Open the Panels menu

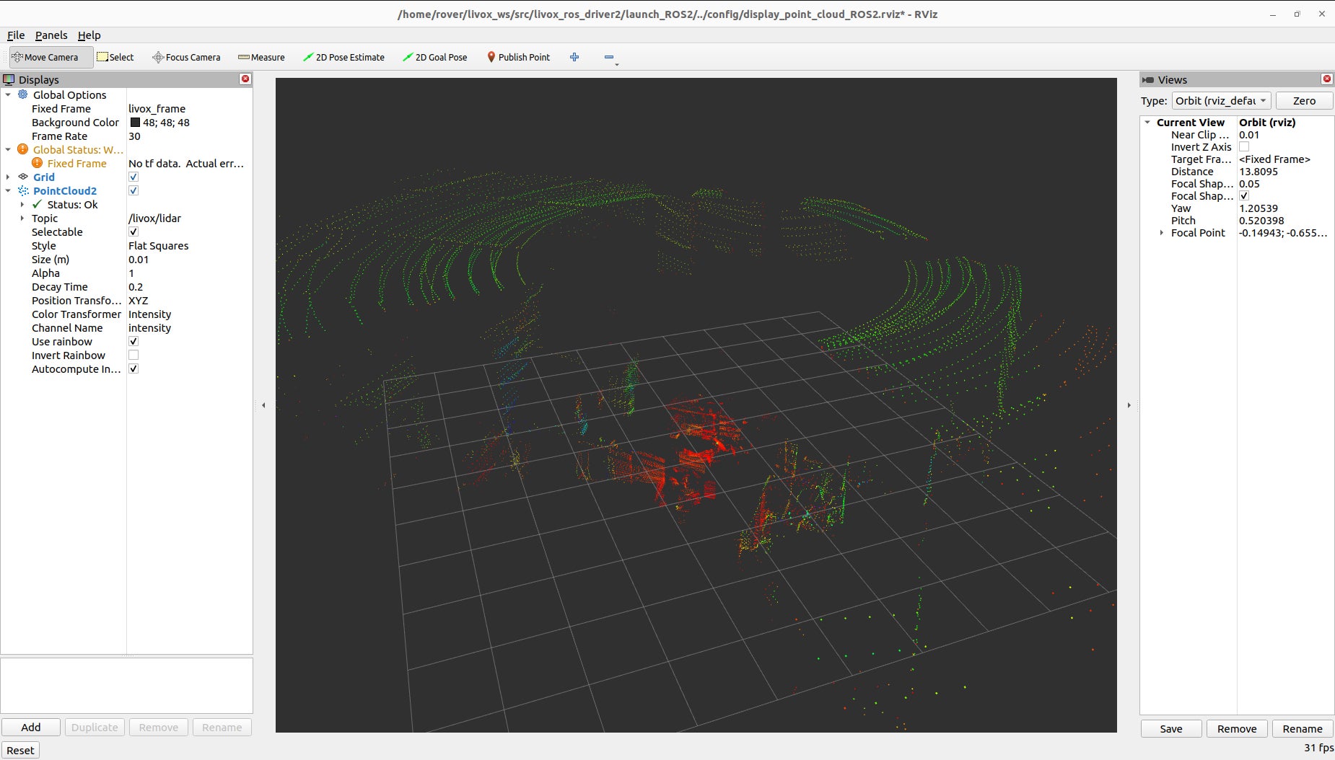51,35
